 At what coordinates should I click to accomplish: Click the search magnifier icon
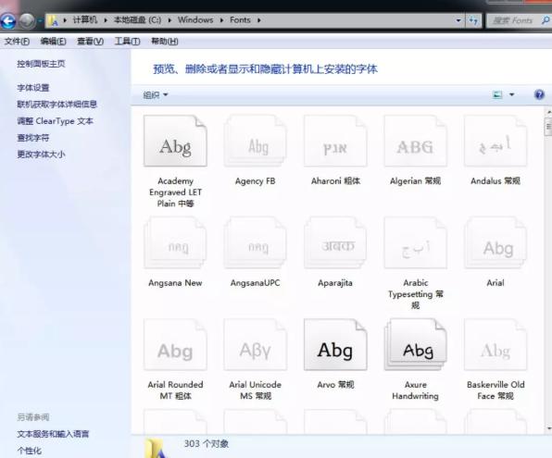tap(546, 20)
